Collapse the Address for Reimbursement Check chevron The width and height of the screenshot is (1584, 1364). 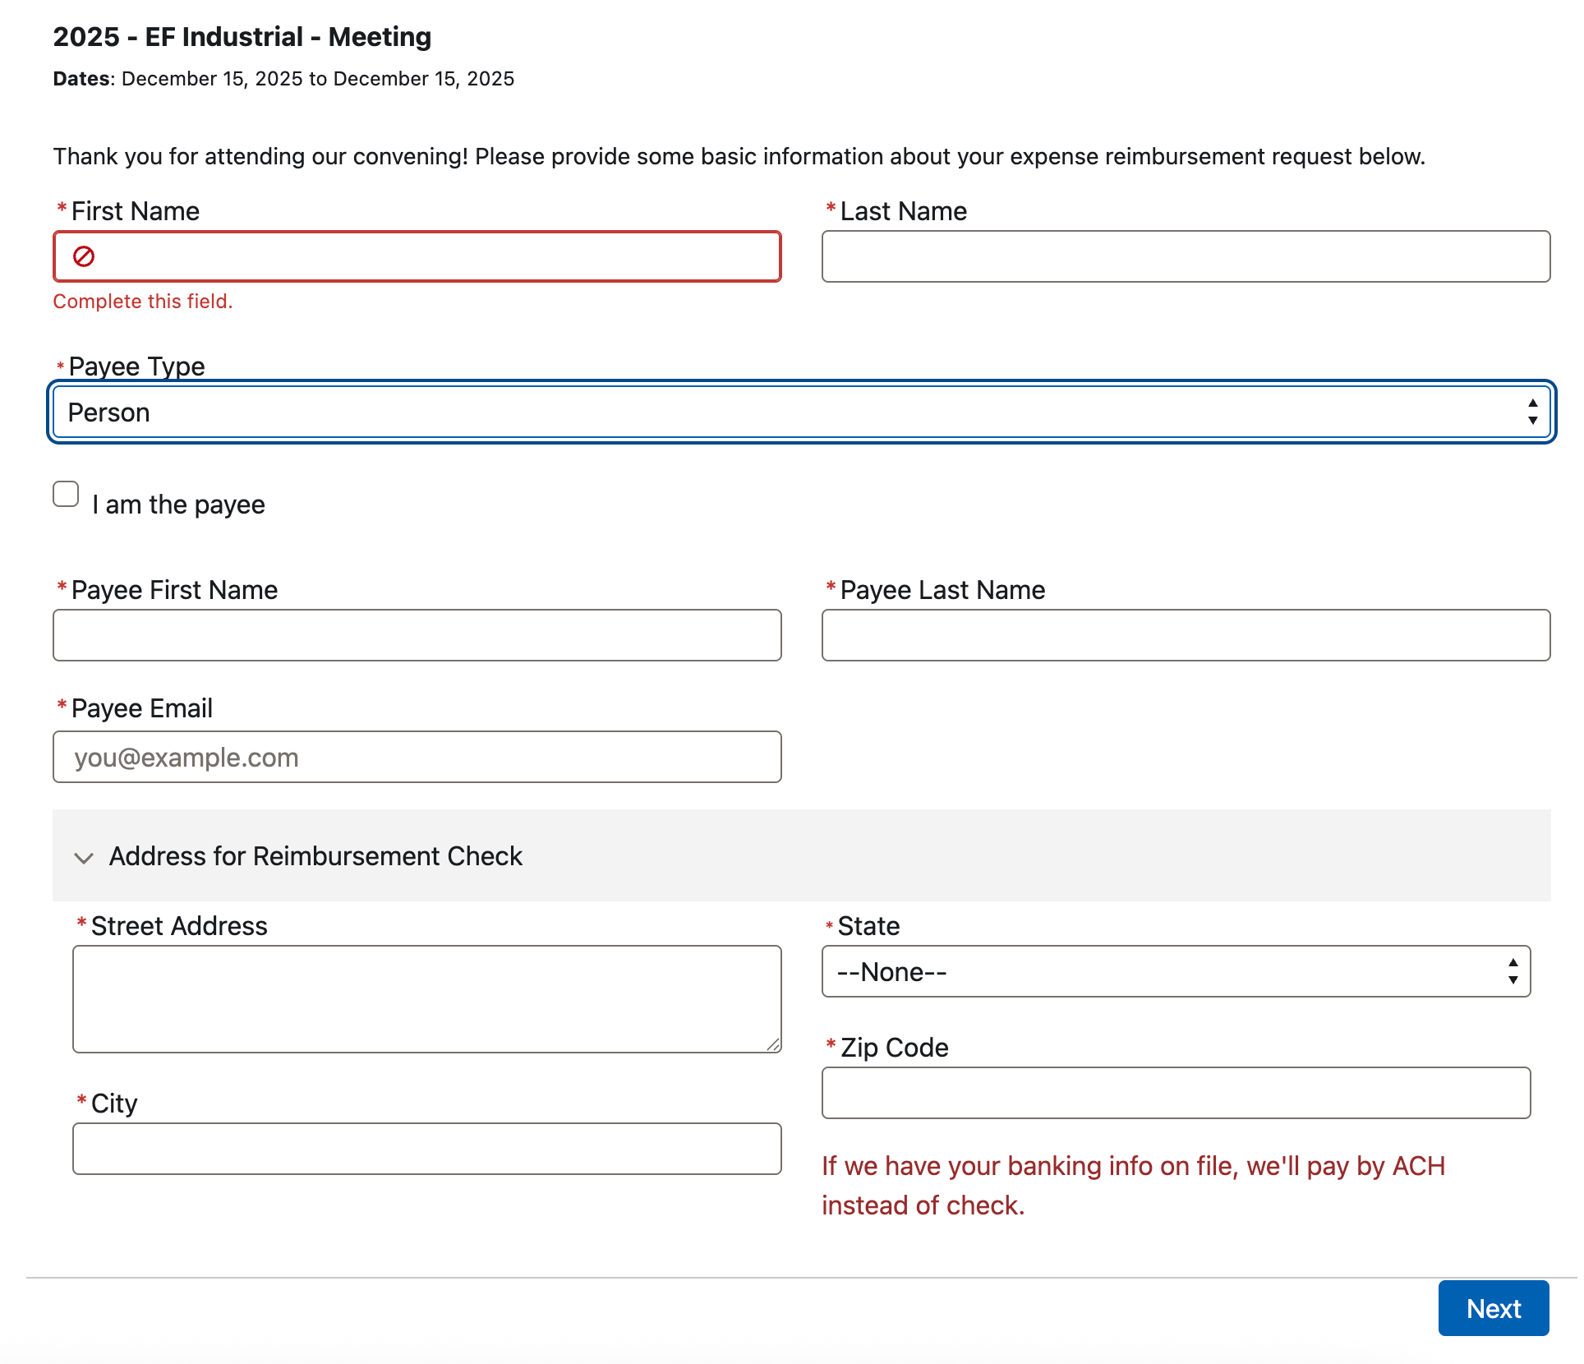tap(83, 858)
